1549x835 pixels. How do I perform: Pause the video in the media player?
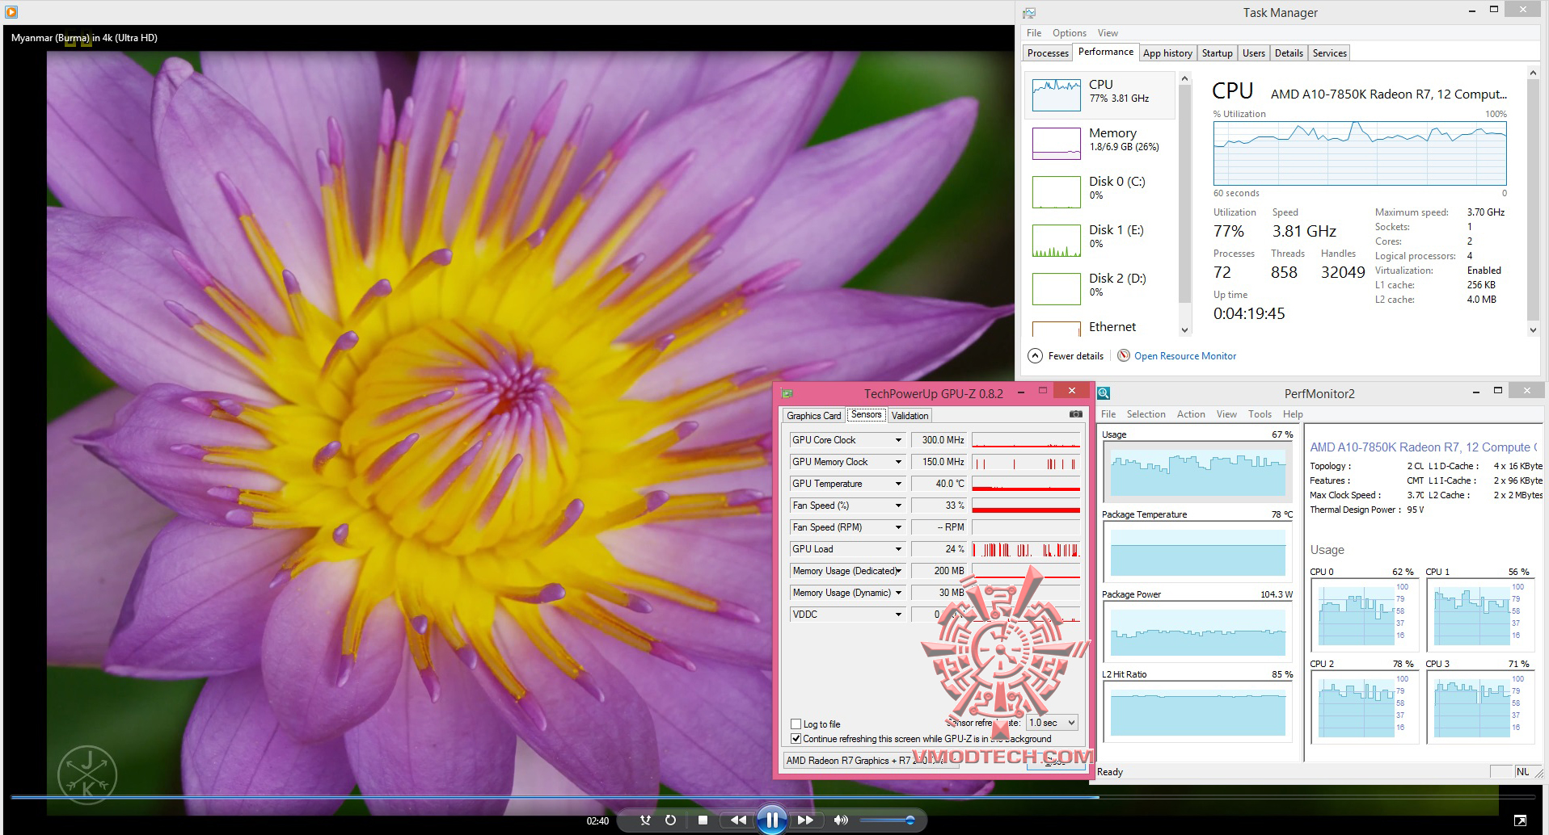(x=772, y=820)
